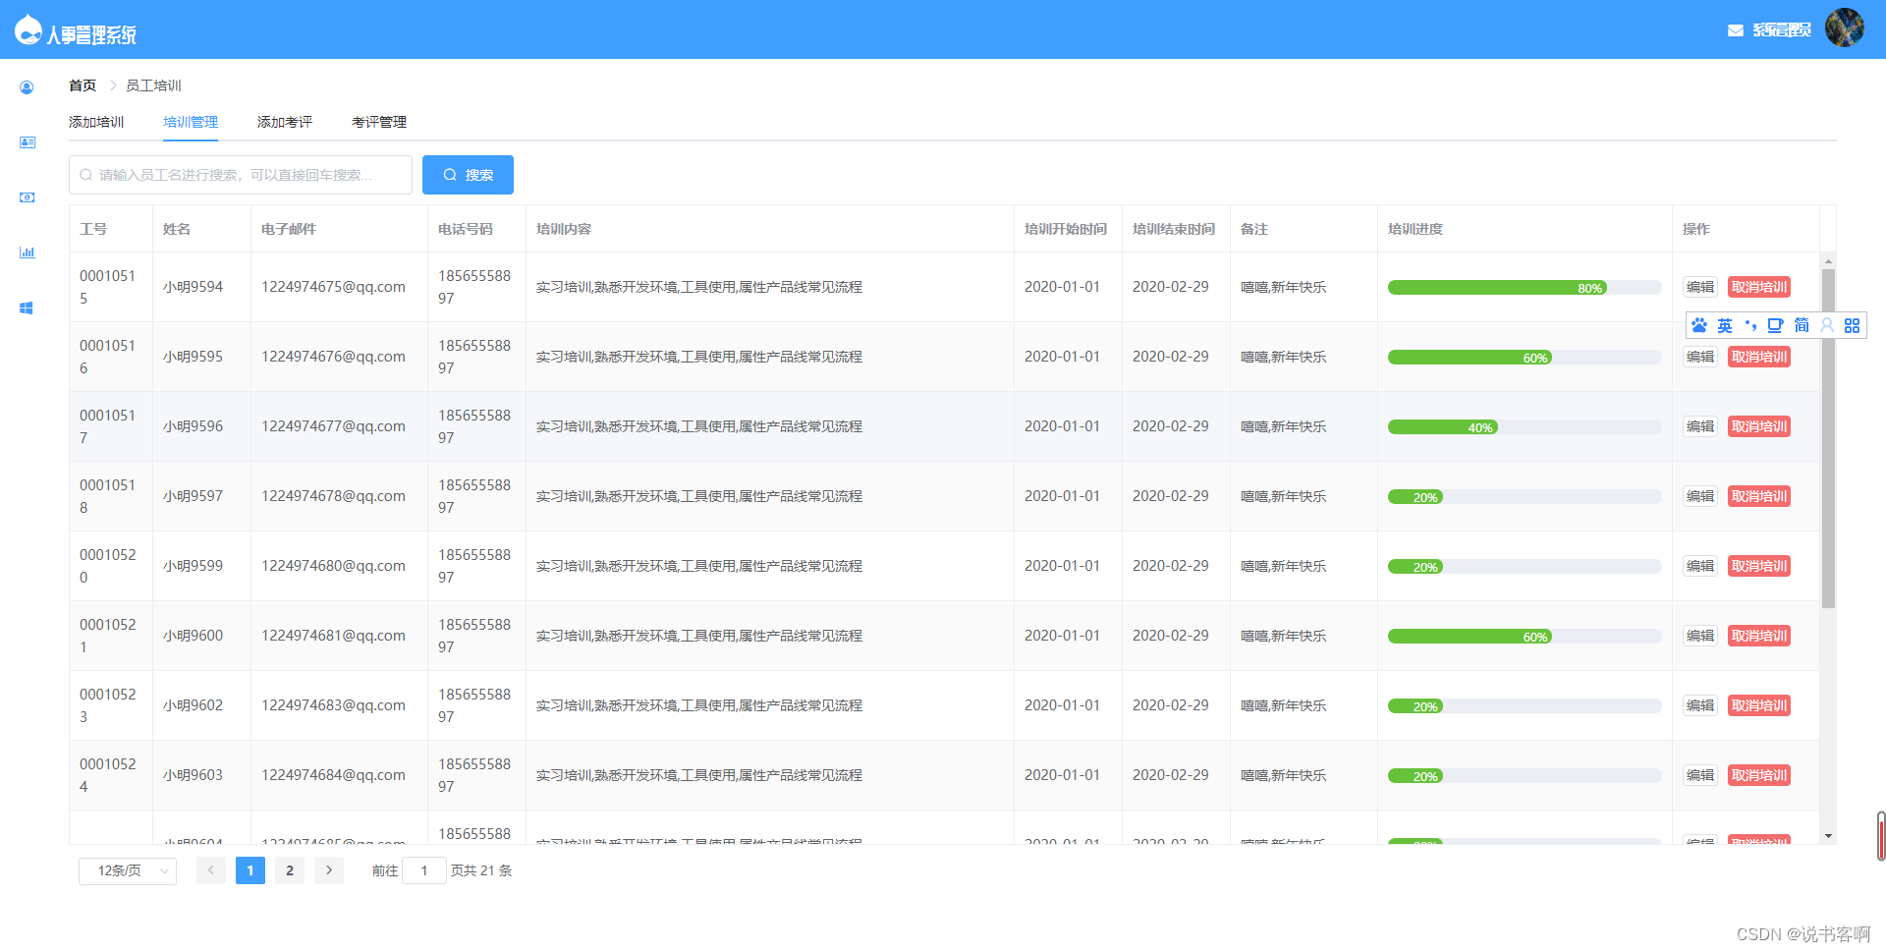
Task: Click the soft keyboard icon in input method toolbar
Action: click(1775, 325)
